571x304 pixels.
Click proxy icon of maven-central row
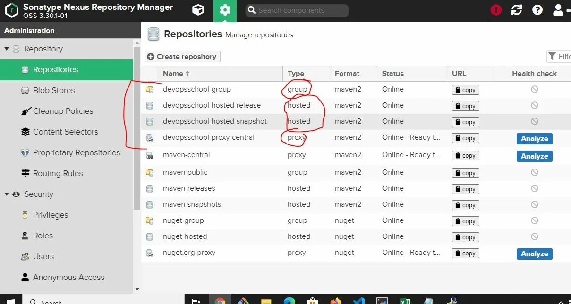coord(150,155)
